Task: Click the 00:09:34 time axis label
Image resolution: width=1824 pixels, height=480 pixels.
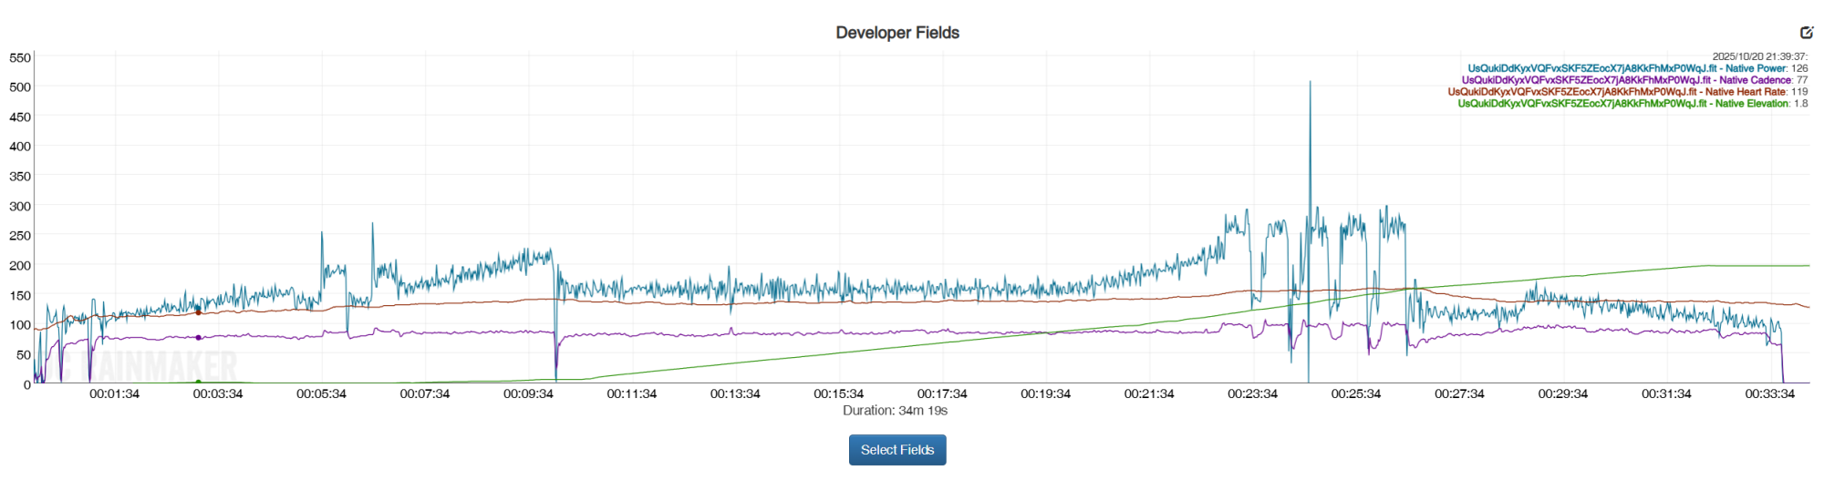Action: point(528,394)
